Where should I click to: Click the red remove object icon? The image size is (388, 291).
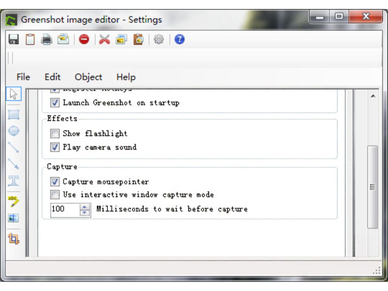pos(84,40)
